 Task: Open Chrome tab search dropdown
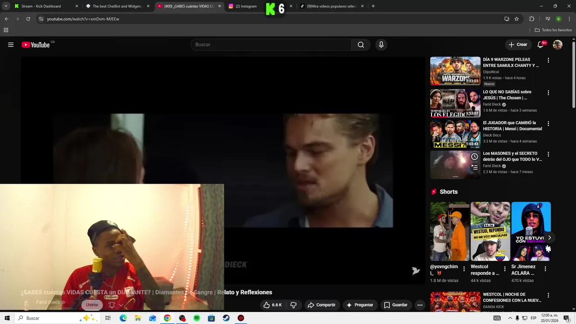coord(6,6)
